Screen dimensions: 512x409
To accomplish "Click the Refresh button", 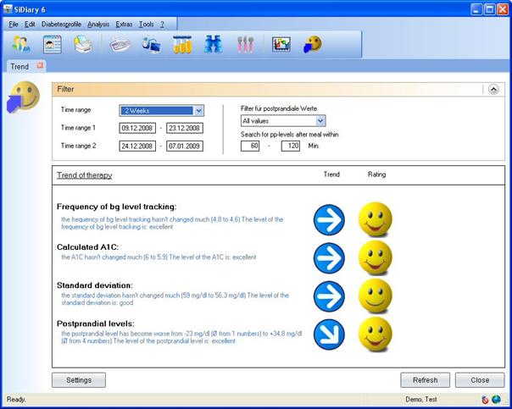I will click(x=425, y=380).
